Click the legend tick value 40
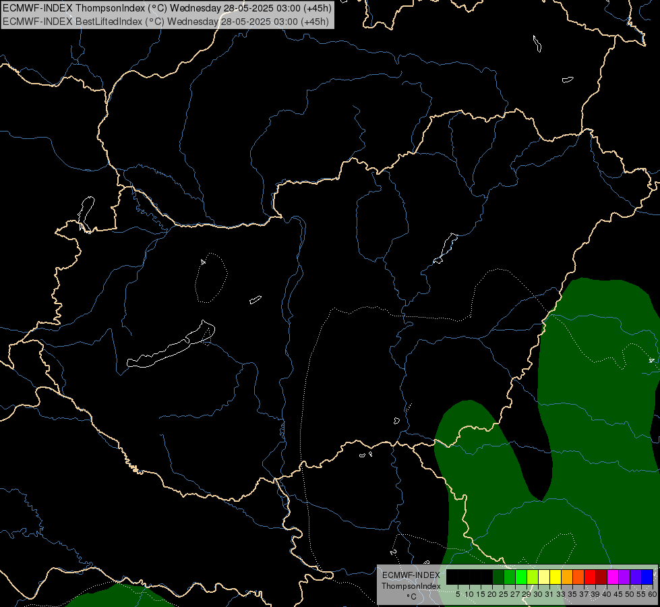This screenshot has height=607, width=660. (x=607, y=594)
